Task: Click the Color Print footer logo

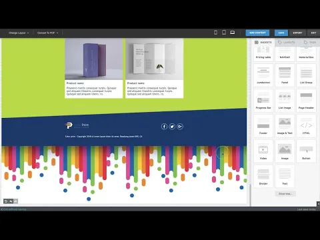Action: click(77, 125)
